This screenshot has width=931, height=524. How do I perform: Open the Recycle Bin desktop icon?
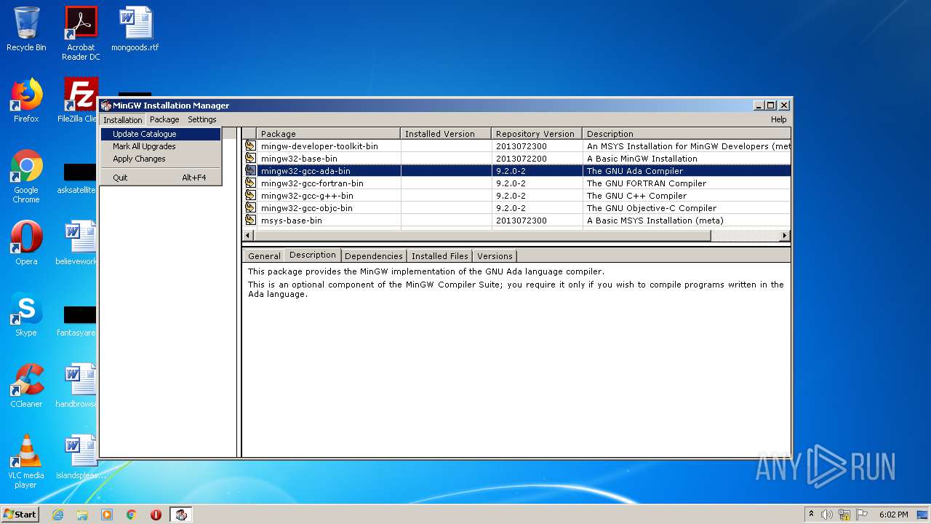26,29
